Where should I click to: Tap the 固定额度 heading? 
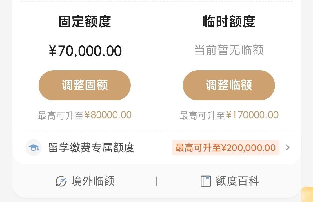(85, 21)
